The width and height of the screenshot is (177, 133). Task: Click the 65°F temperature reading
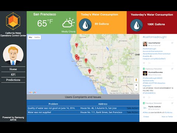45,23
